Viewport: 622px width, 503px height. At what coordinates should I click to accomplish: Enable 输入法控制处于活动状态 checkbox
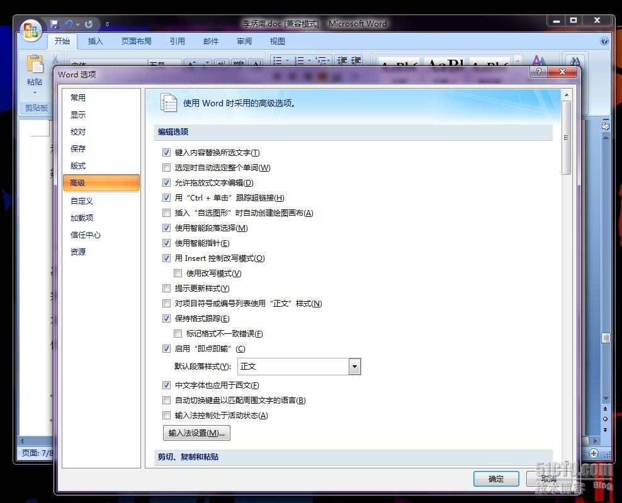click(x=167, y=415)
